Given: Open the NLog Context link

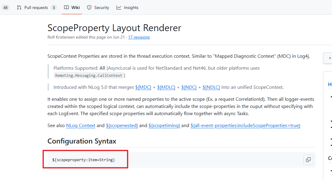Looking at the screenshot, I should click(x=81, y=125).
